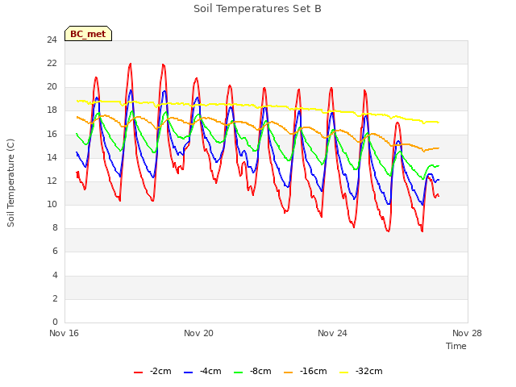The width and height of the screenshot is (516, 387).
Task: Click the 14 y-axis tick label
Action: [52, 157]
